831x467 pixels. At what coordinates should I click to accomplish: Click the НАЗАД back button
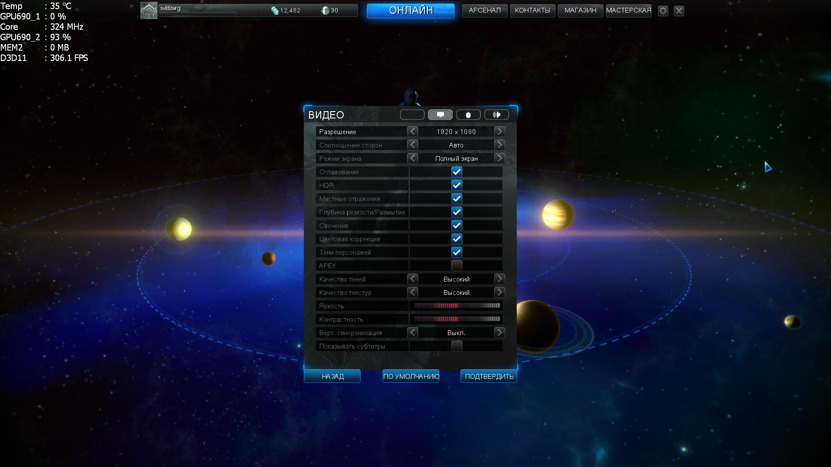332,376
